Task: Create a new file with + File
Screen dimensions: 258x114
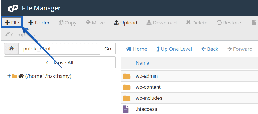Action: pyautogui.click(x=12, y=23)
